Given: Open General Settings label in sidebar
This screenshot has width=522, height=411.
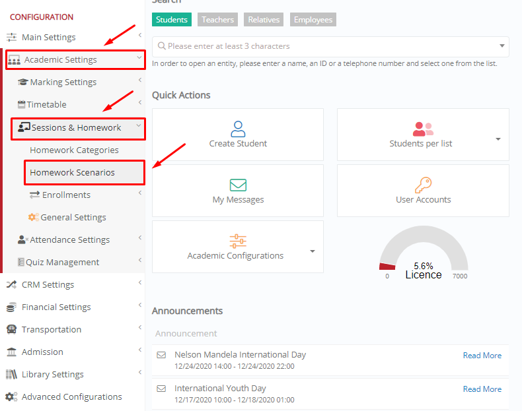Looking at the screenshot, I should pyautogui.click(x=73, y=217).
